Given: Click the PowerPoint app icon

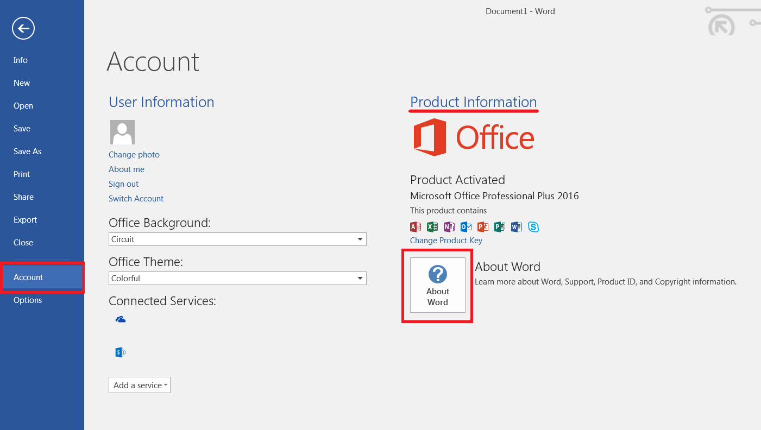Looking at the screenshot, I should [x=483, y=227].
